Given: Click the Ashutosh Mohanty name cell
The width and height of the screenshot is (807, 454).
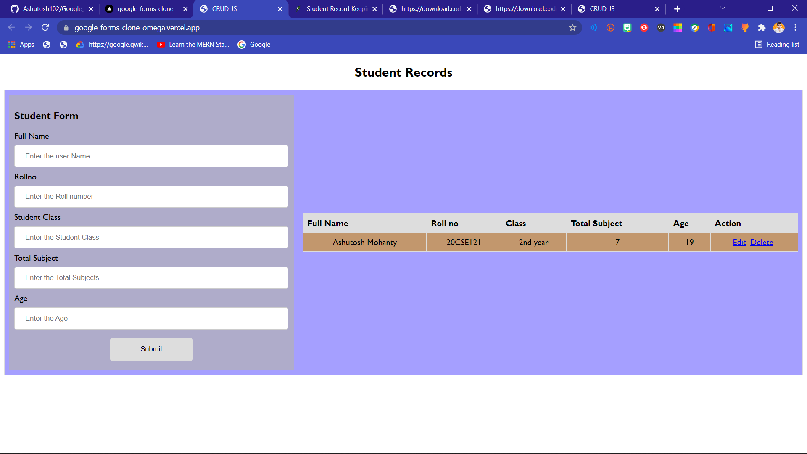Looking at the screenshot, I should tap(364, 243).
